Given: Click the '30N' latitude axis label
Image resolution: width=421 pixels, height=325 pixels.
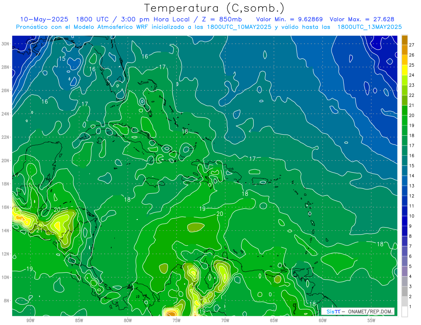Looking at the screenshot, I should [x=5, y=44].
